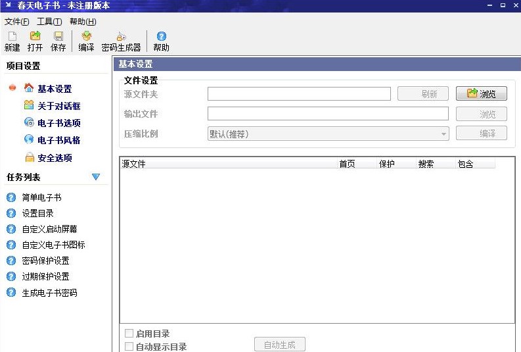521x352 pixels.
Task: Click the 自动生成 button
Action: pos(280,345)
